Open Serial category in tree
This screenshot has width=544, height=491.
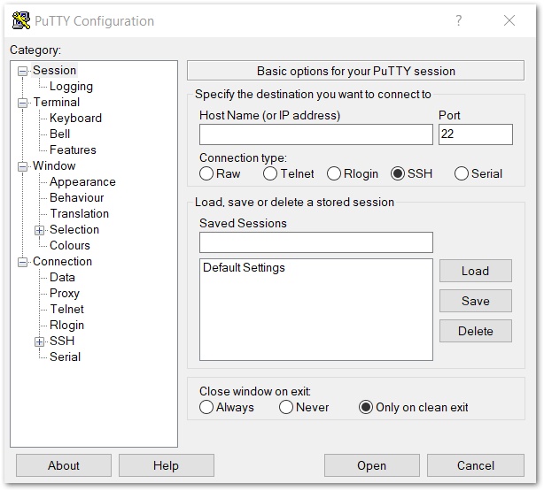65,357
